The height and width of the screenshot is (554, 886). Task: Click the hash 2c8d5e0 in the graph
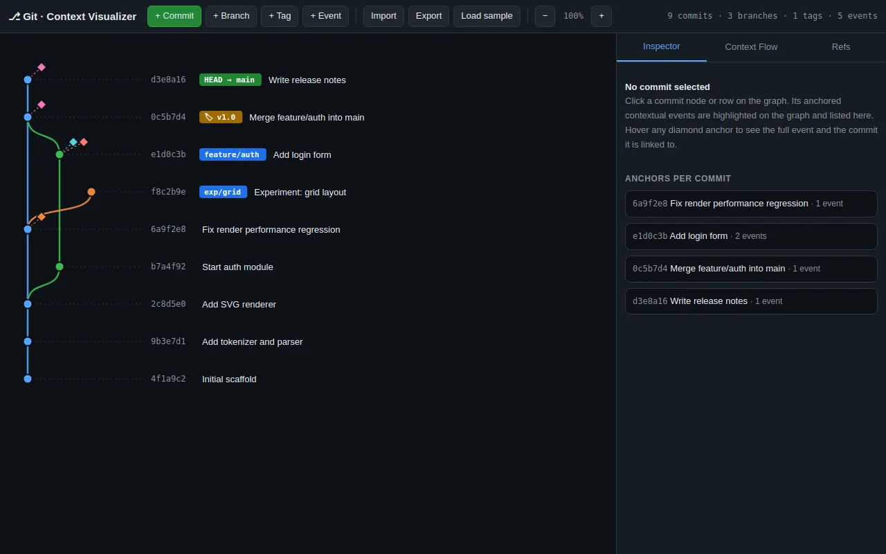[x=168, y=304]
